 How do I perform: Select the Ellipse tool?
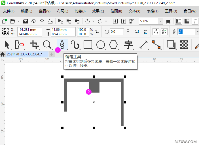coord(101,45)
